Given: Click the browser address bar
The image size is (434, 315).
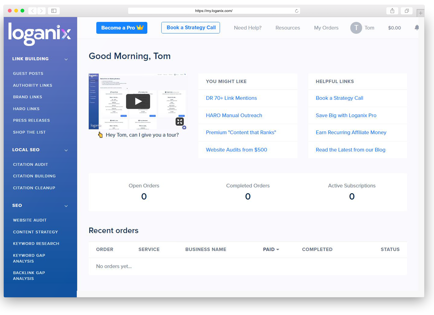Looking at the screenshot, I should 213,11.
